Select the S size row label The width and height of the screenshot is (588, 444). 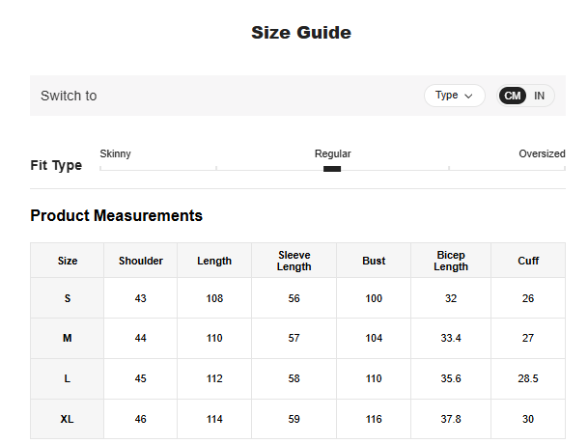coord(68,298)
